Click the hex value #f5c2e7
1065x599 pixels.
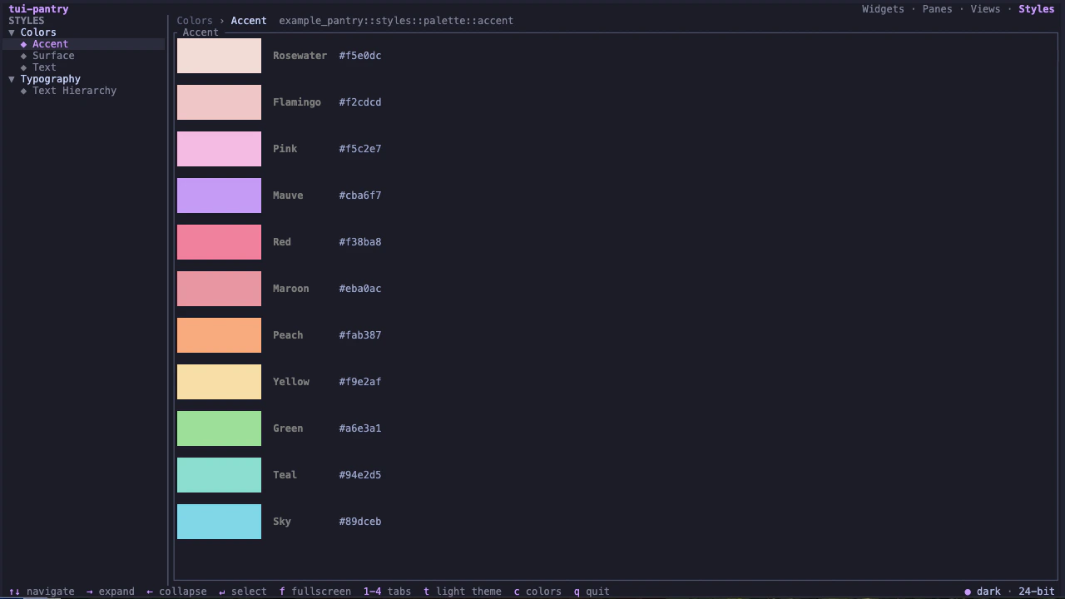click(360, 149)
